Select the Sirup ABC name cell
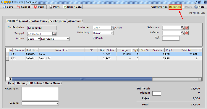Image resolution: width=207 pixels, height=109 pixels. click(62, 58)
